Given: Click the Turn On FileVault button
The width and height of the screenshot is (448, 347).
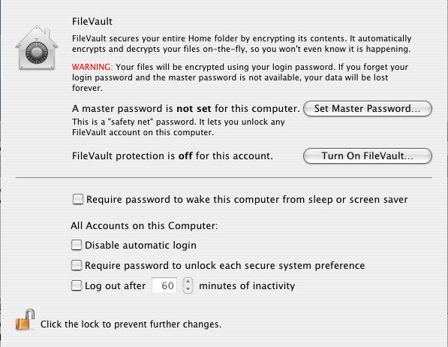Looking at the screenshot, I should [x=368, y=156].
